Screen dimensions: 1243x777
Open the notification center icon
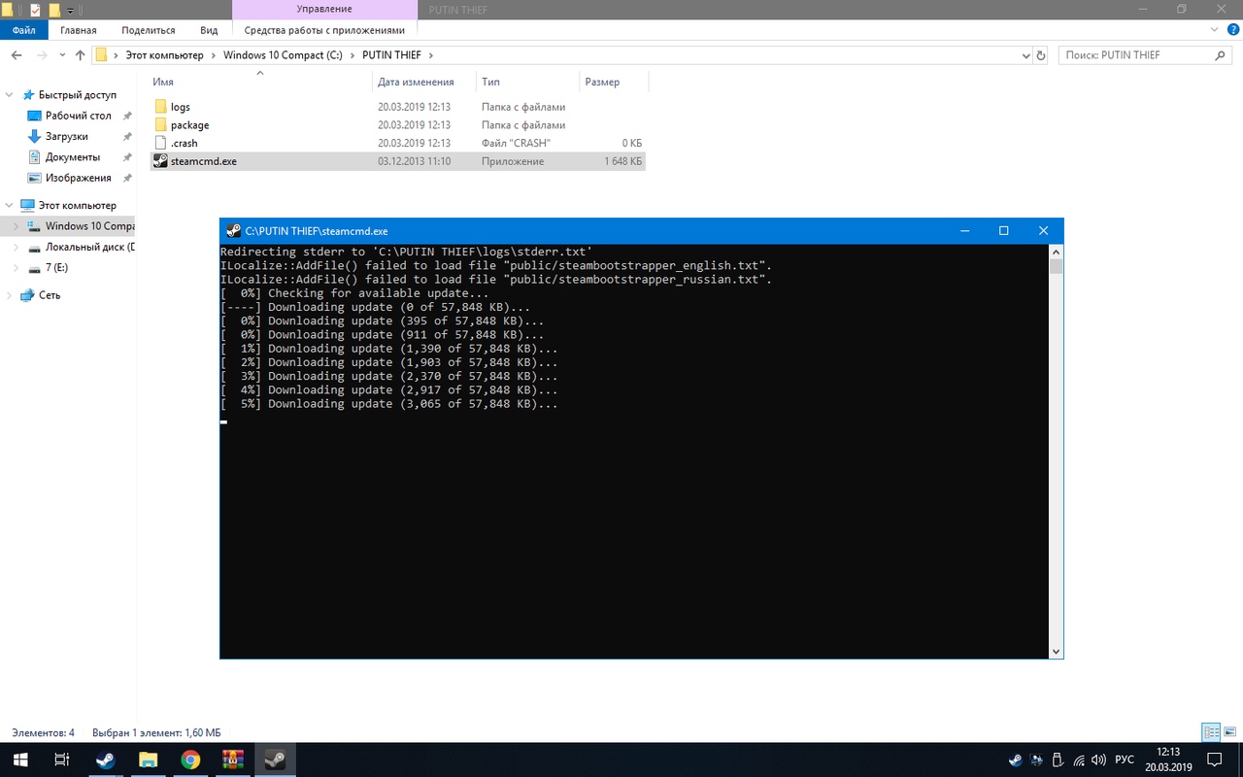(1214, 760)
